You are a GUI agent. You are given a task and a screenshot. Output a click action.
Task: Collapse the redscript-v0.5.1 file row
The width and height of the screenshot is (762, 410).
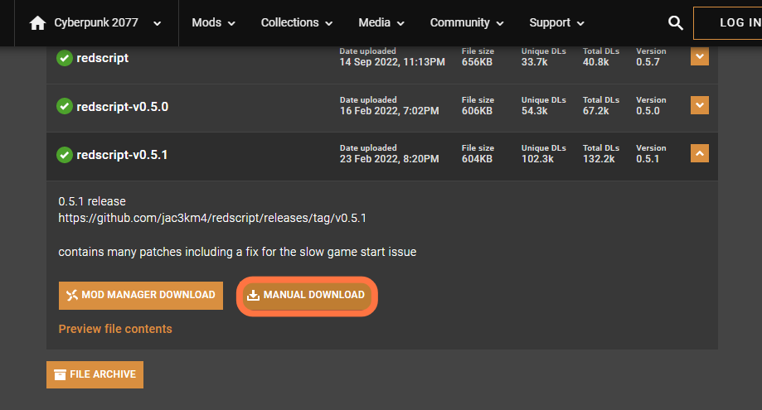point(700,153)
